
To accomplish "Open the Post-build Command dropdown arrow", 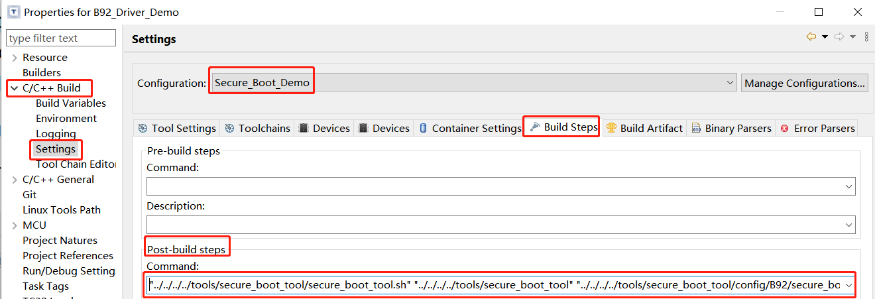I will coord(848,286).
